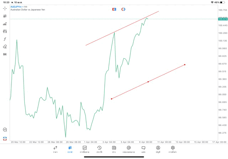Screen dimensions: 228x159
Task: Open the Settings tab (การตั้งค่า)
Action: pos(173,149)
